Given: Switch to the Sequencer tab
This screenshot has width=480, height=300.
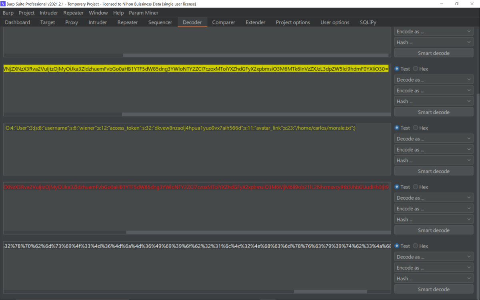Looking at the screenshot, I should [160, 22].
